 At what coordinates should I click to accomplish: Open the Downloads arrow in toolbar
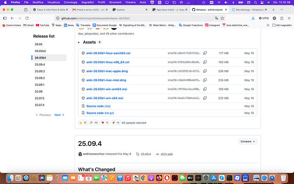pyautogui.click(x=253, y=18)
